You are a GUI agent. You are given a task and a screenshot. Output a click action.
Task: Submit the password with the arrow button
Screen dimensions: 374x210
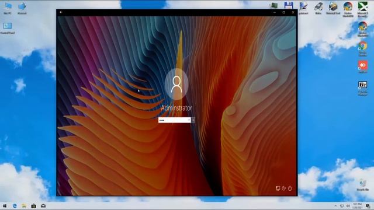[193, 120]
